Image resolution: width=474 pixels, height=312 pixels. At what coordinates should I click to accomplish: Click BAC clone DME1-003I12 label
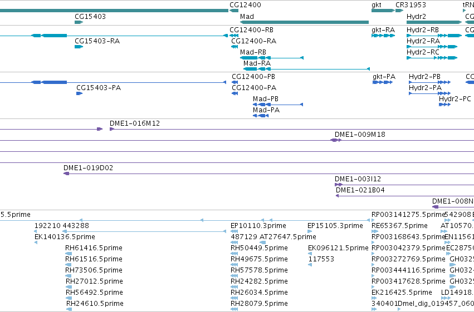[358, 179]
